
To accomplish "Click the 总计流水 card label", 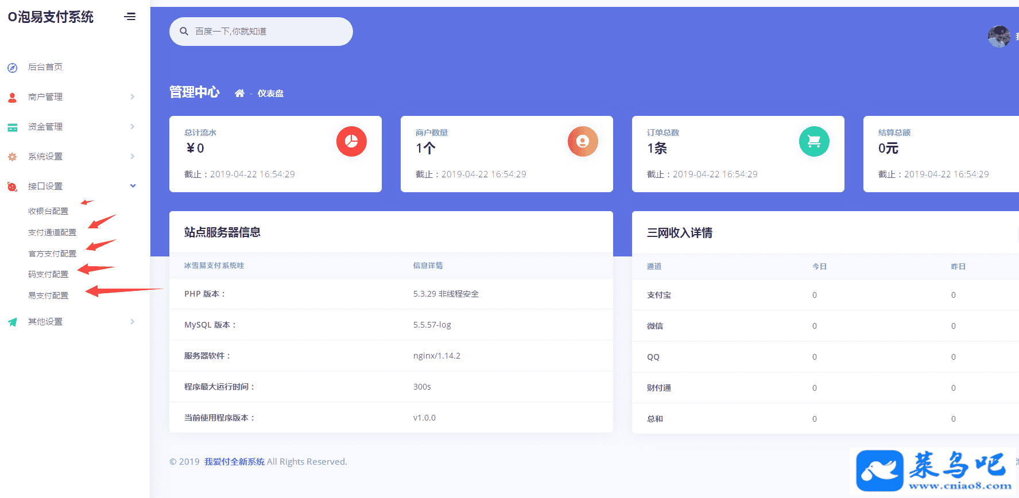I will [200, 133].
